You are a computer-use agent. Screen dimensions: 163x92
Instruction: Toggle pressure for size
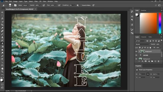[93, 5]
